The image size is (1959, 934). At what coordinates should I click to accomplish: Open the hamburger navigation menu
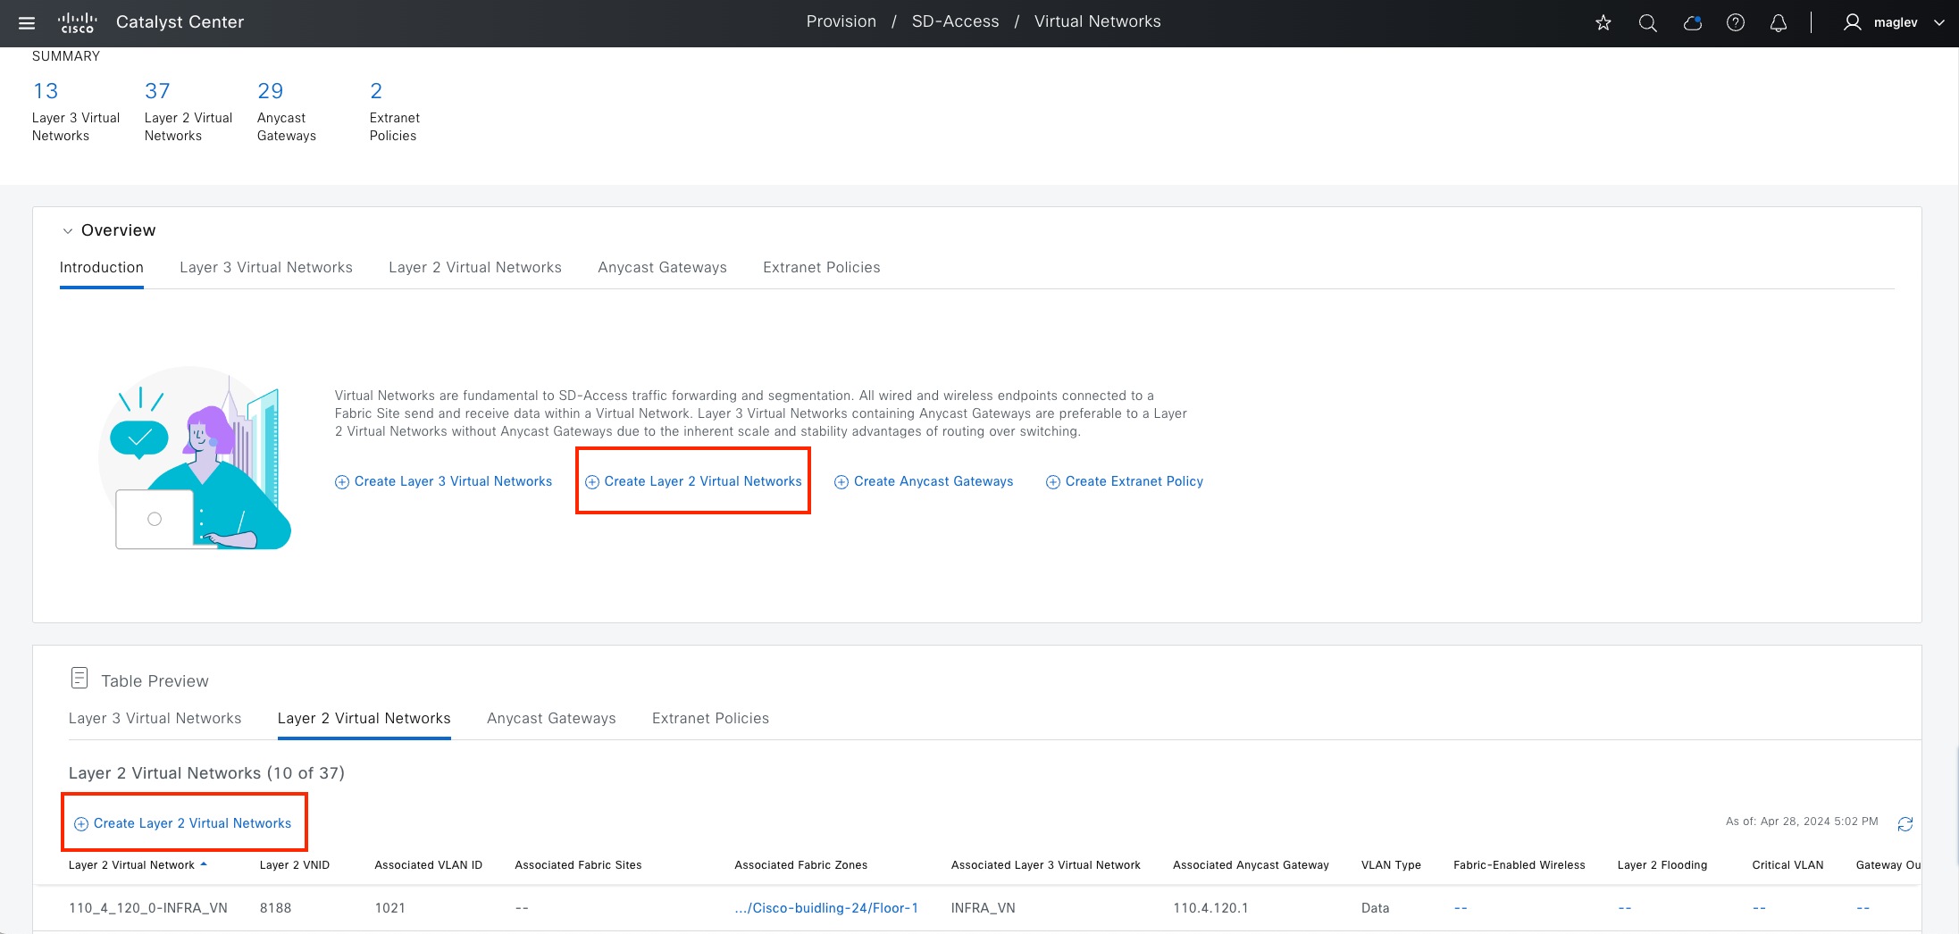pos(27,23)
